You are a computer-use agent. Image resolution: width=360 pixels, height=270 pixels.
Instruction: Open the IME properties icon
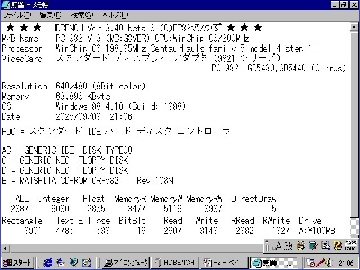point(325,245)
